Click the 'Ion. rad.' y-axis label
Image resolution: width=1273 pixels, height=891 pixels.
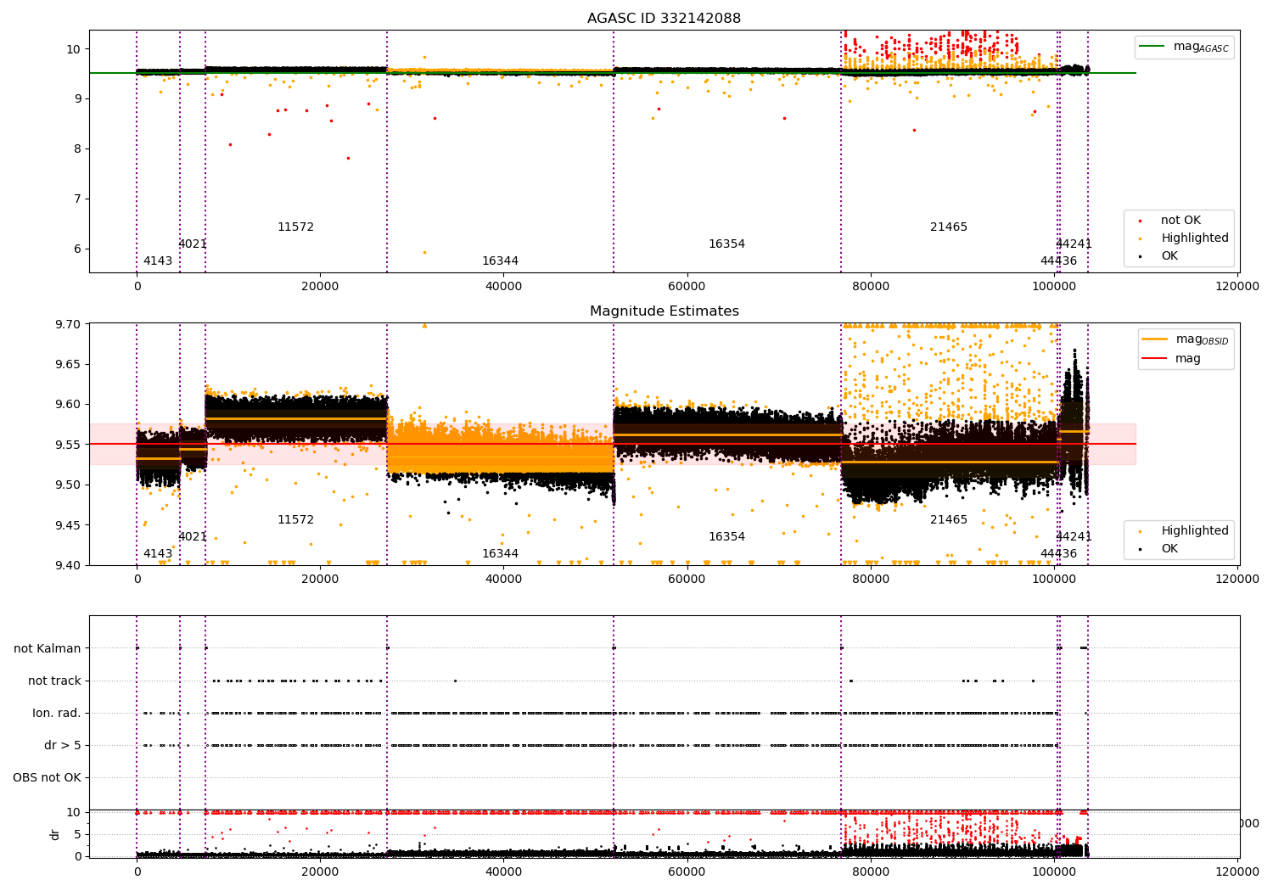pyautogui.click(x=57, y=714)
